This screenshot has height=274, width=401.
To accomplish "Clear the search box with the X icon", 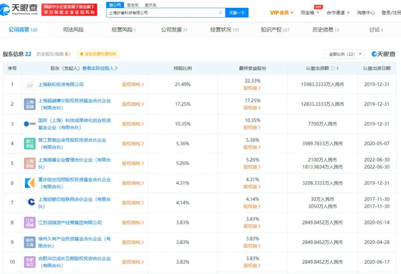I will 220,13.
